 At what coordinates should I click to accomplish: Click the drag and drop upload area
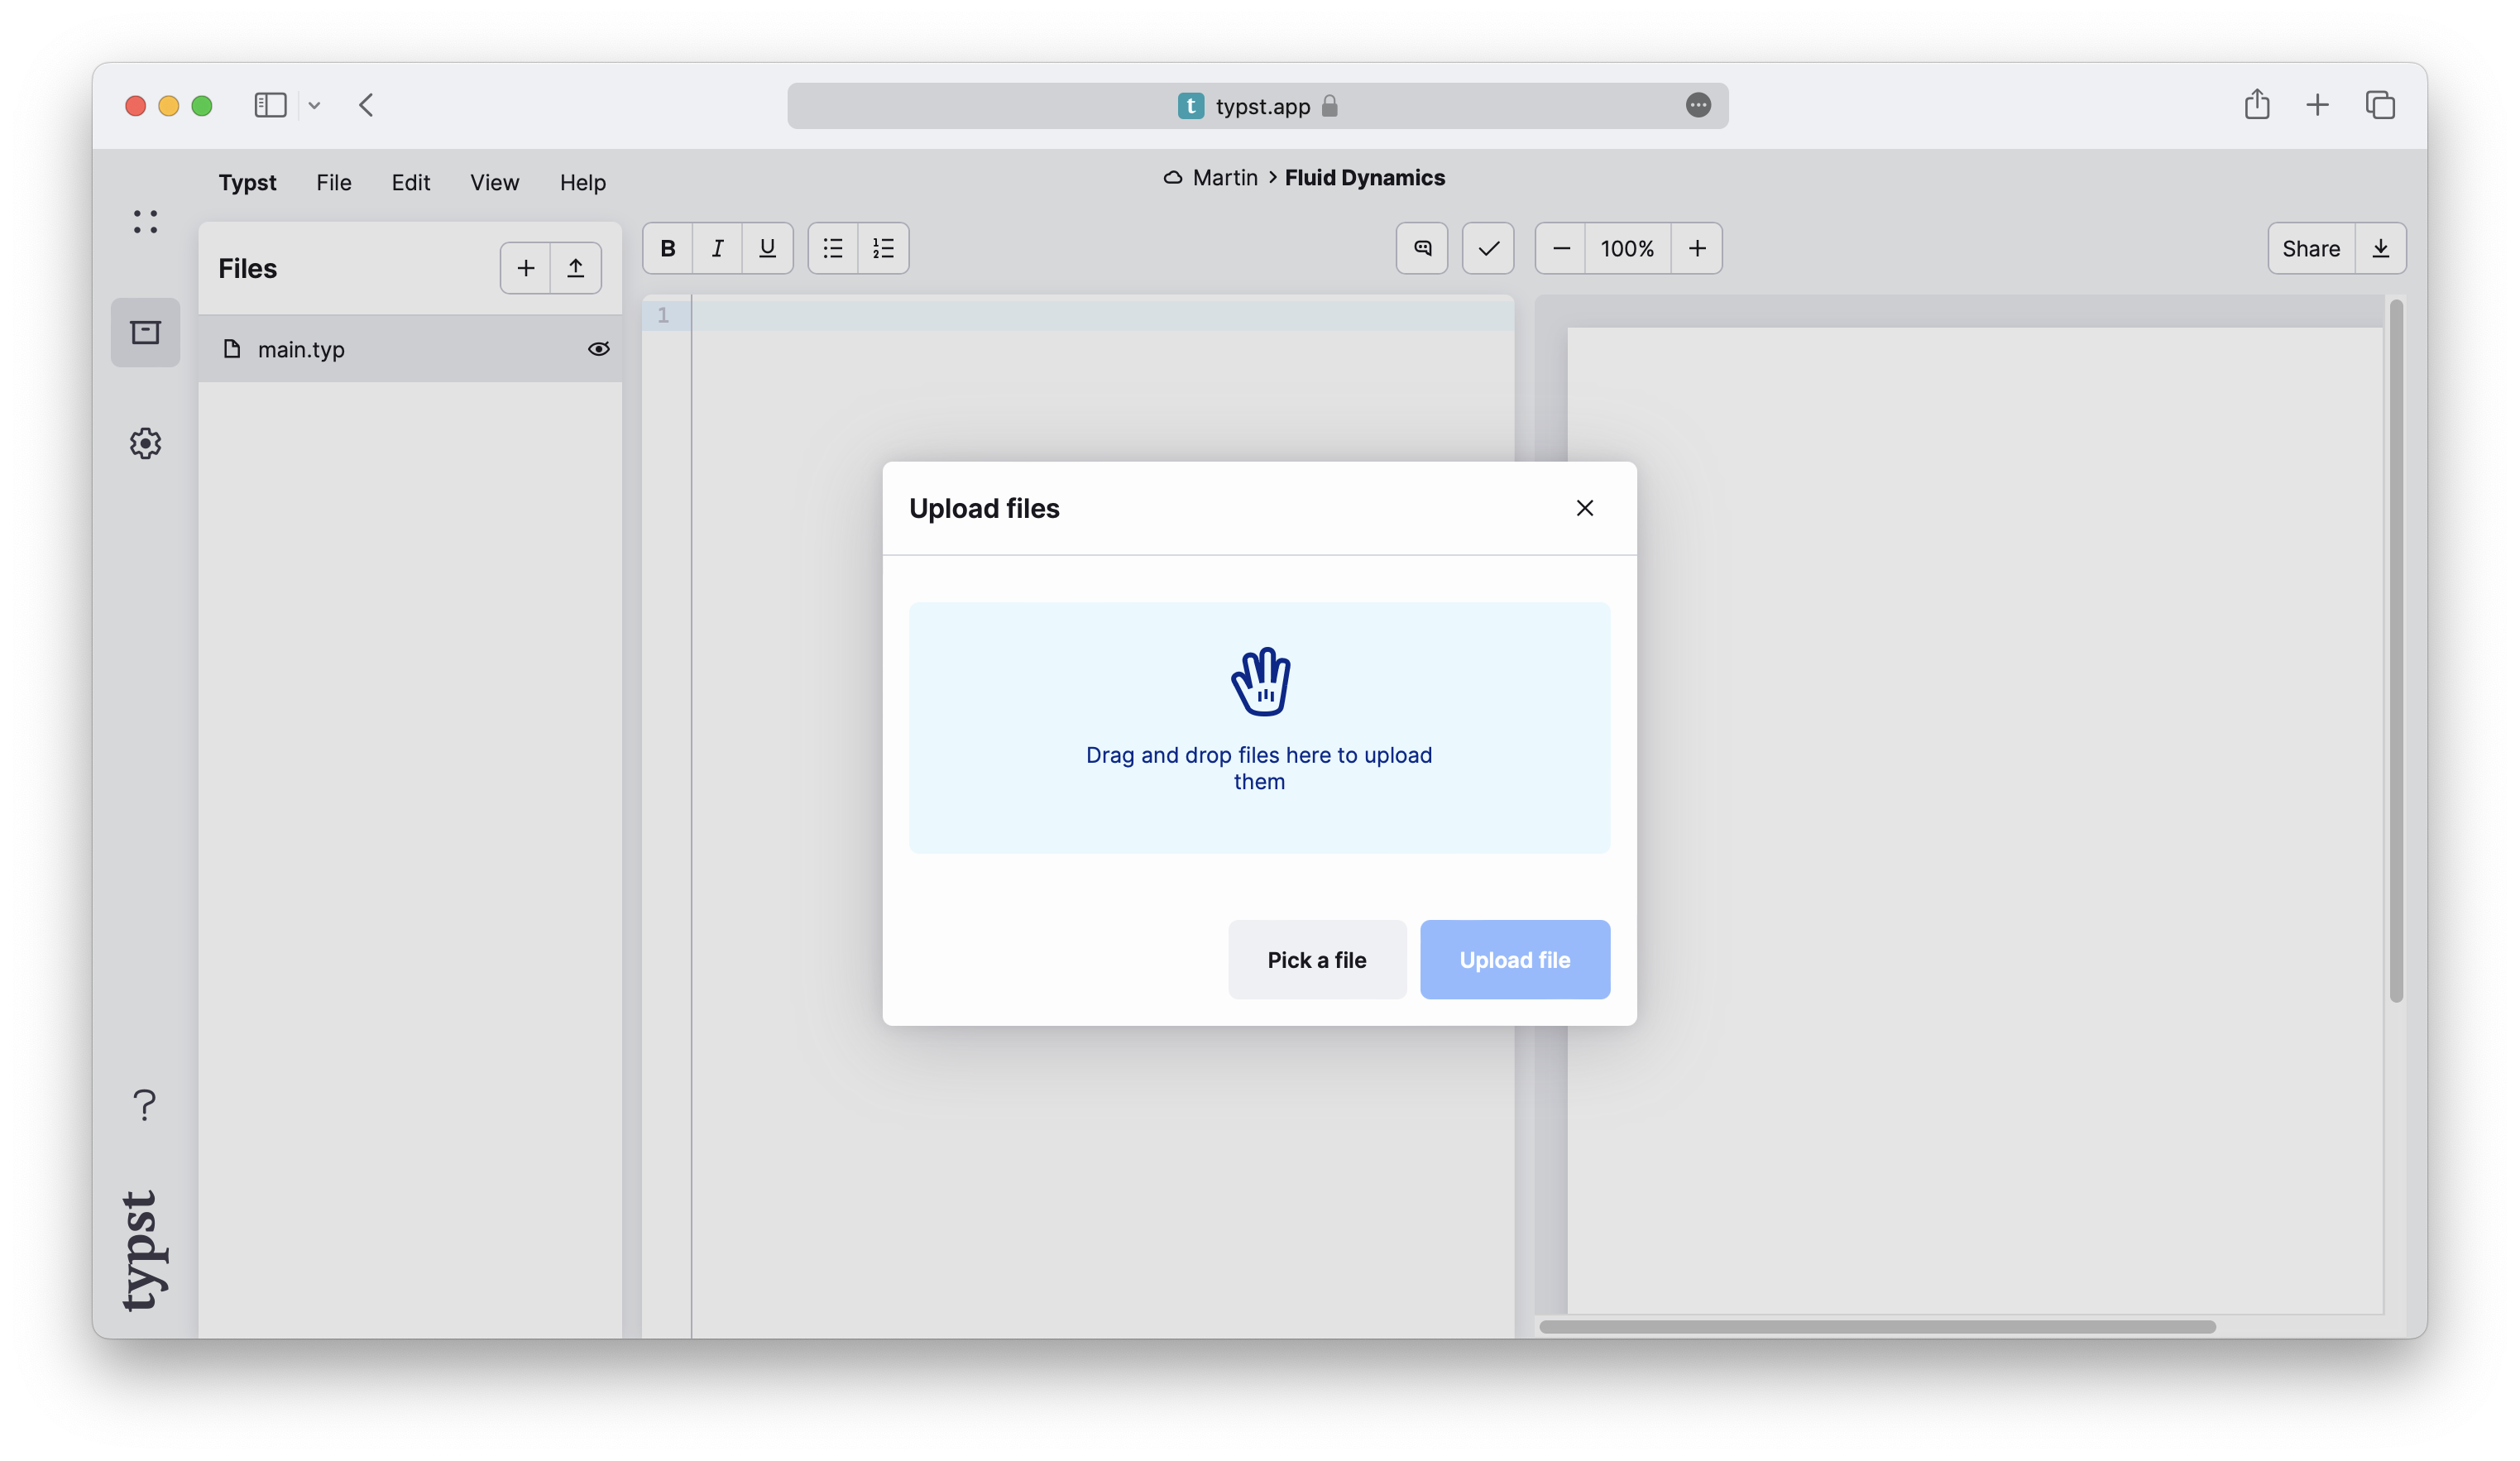pyautogui.click(x=1259, y=728)
